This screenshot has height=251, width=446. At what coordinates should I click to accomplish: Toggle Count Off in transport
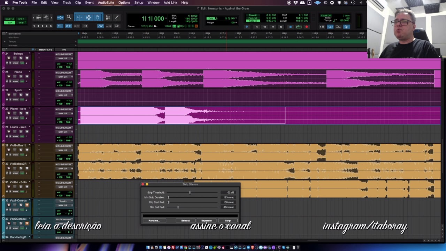[326, 15]
